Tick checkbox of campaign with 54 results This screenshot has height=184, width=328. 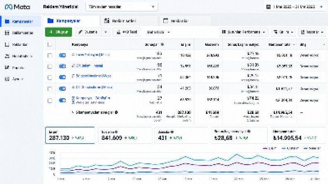50,89
